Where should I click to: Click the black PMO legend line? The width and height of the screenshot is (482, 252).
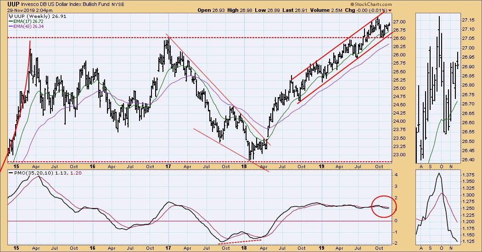pyautogui.click(x=11, y=173)
